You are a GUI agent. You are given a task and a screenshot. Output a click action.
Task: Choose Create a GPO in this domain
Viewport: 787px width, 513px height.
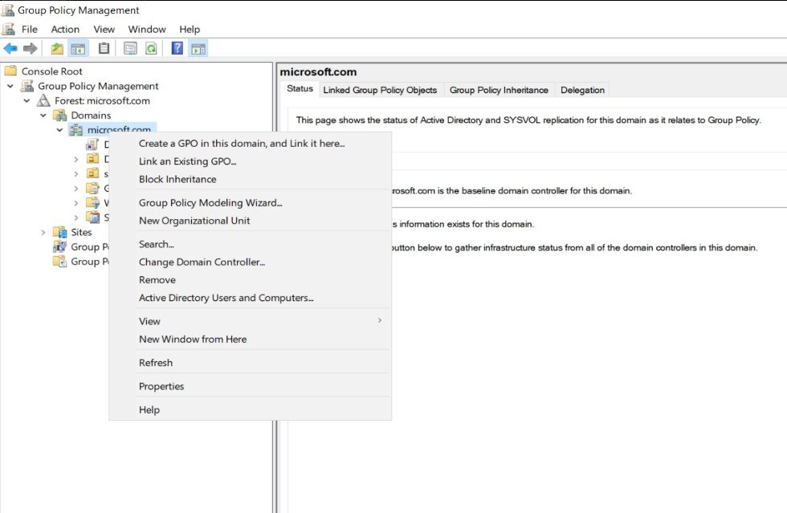point(250,143)
